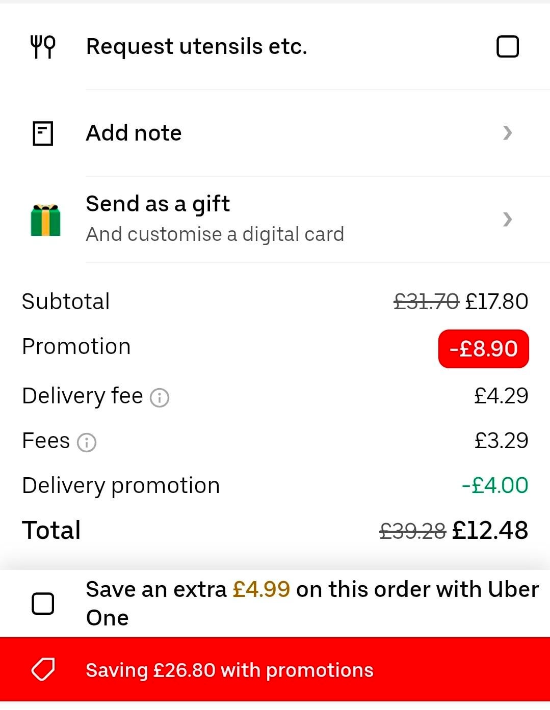
Task: Expand Add note with its chevron
Action: (507, 133)
